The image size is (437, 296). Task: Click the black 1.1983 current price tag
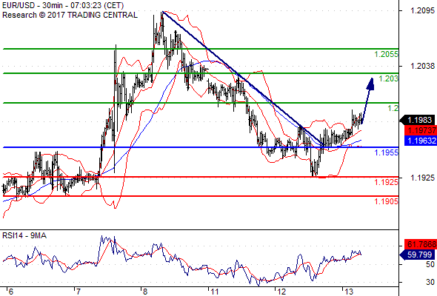(418, 120)
